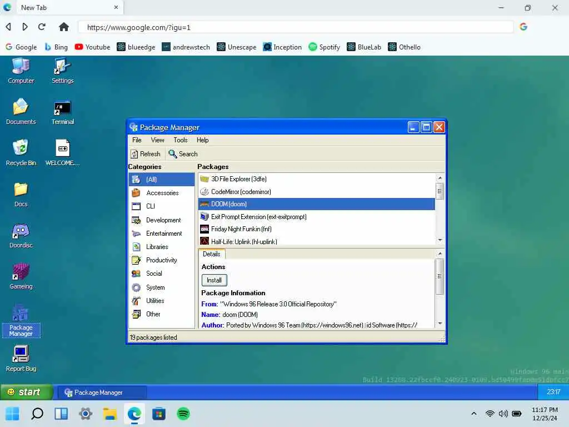Open the BlueLab bookmark
The width and height of the screenshot is (569, 427).
click(x=364, y=47)
